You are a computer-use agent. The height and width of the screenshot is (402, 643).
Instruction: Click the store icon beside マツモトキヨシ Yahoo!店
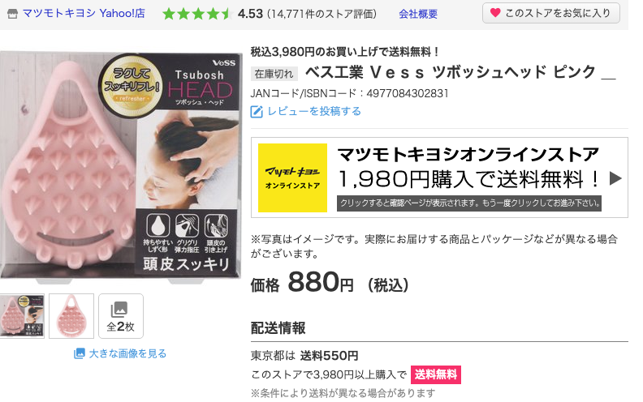click(13, 15)
